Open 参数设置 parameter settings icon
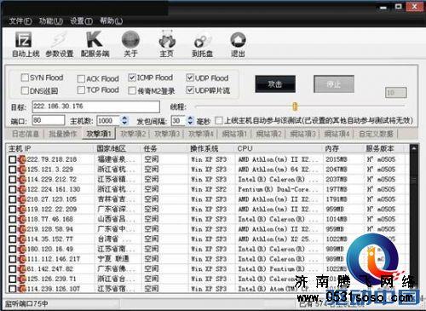This screenshot has width=426, height=311. click(x=60, y=39)
